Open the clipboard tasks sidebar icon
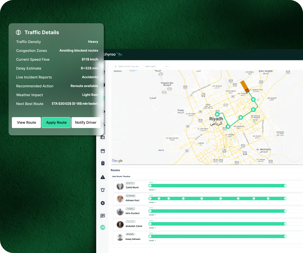Image resolution: width=303 pixels, height=253 pixels. pos(103,163)
